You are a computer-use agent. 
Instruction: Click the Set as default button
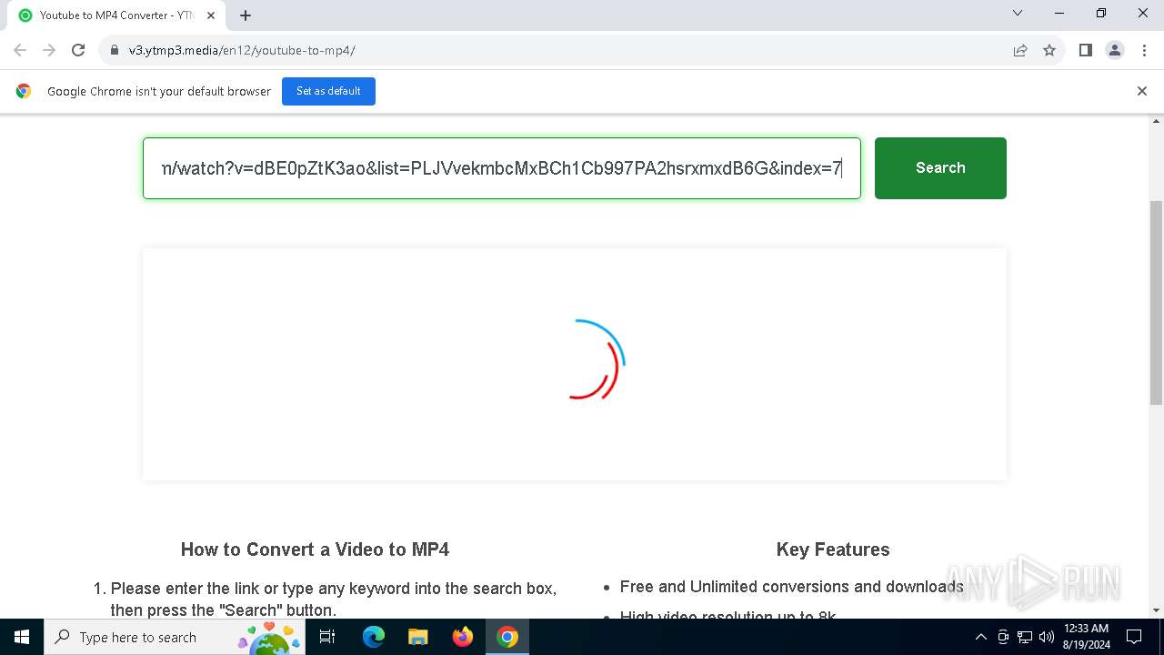click(328, 91)
